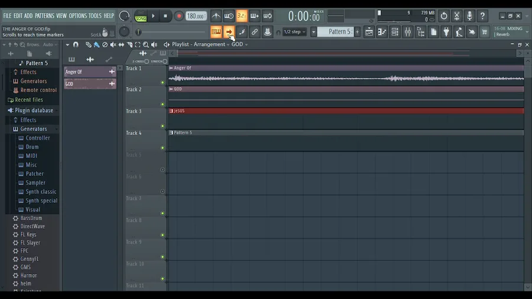Click the main volume knob
This screenshot has height=299, width=532.
point(124,15)
